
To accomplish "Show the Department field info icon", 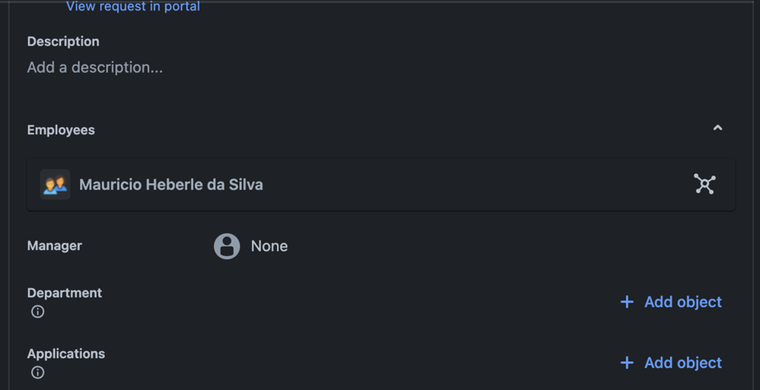I will [38, 312].
